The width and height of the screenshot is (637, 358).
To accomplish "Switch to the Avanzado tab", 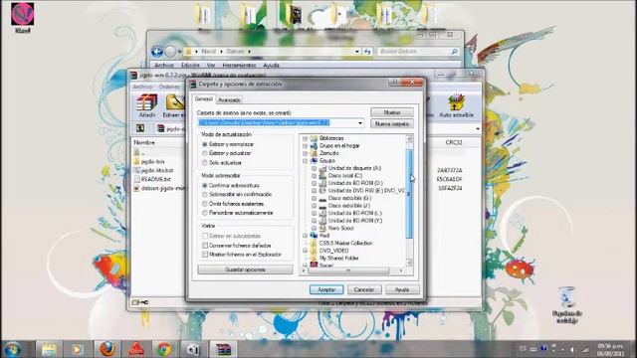I will point(229,99).
